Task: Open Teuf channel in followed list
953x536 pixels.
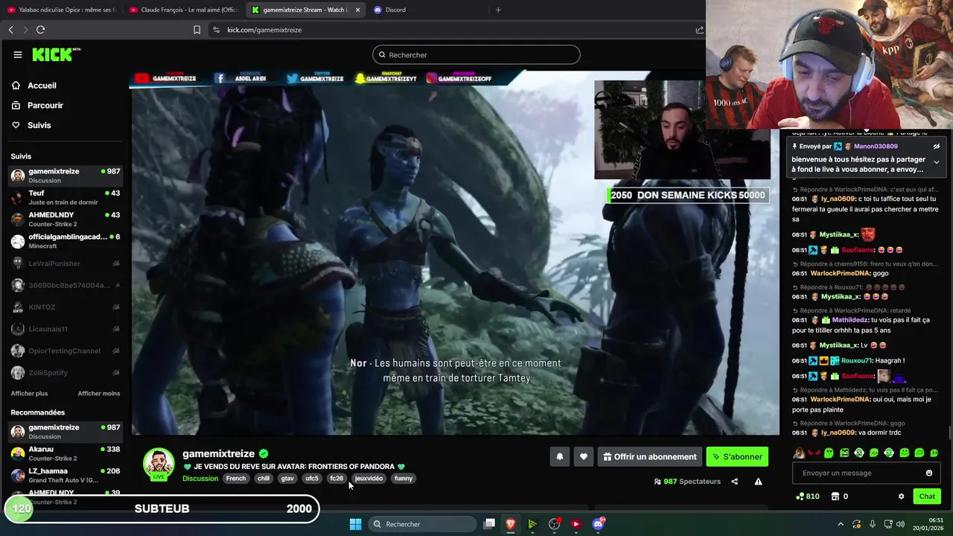Action: click(x=65, y=197)
